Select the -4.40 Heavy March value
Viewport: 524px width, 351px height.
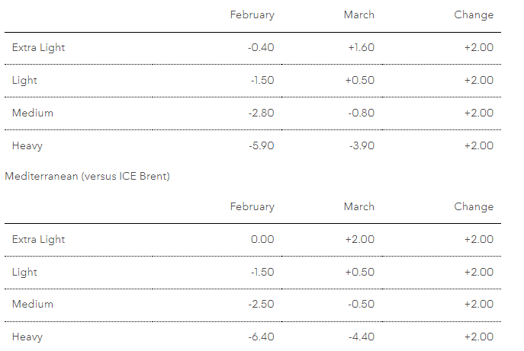pyautogui.click(x=360, y=337)
